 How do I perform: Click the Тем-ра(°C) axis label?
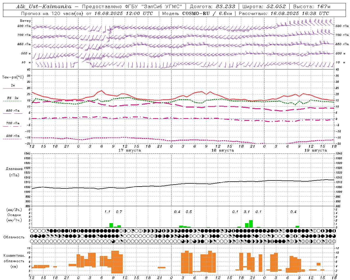click(13, 77)
